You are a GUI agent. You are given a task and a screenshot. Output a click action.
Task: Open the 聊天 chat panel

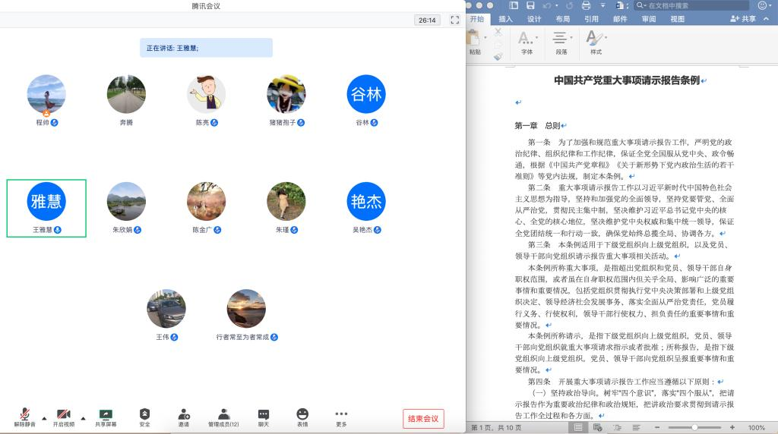pos(263,414)
